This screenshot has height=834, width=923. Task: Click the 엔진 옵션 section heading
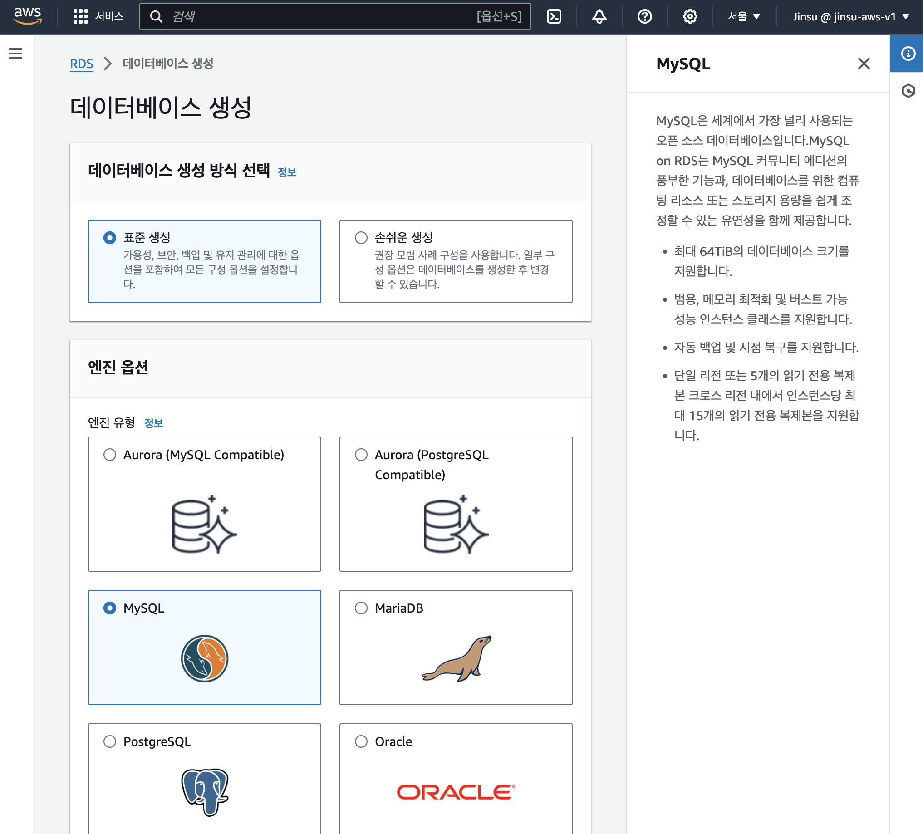118,367
